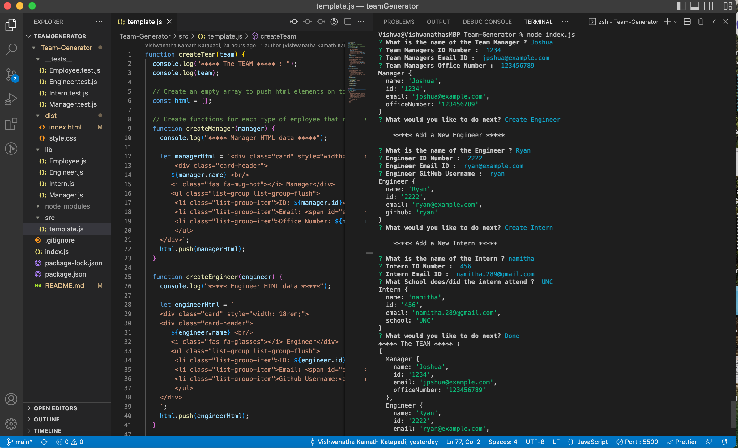Click the Prettier icon in the status bar

tap(682, 442)
